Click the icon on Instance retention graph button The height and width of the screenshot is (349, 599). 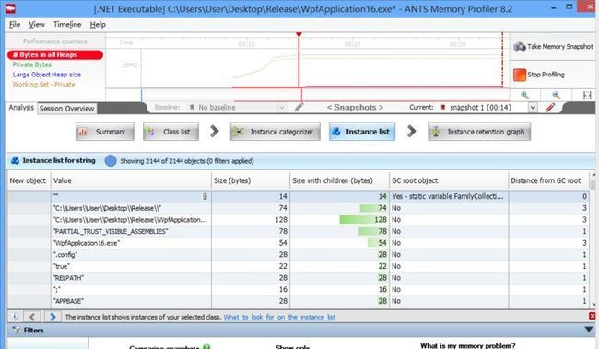click(436, 132)
